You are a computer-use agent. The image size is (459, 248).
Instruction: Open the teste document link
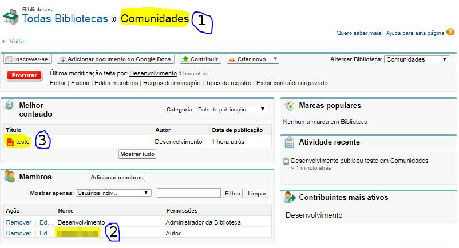click(x=22, y=142)
